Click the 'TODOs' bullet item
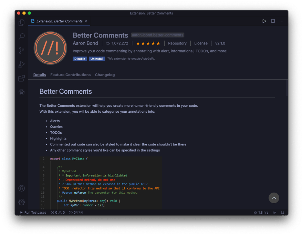The height and width of the screenshot is (235, 303). click(56, 133)
